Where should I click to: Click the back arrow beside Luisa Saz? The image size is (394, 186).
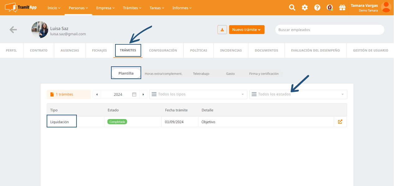tap(13, 30)
